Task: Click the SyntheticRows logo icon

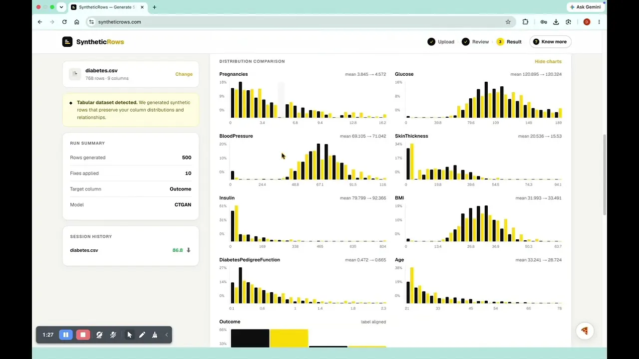Action: point(67,42)
